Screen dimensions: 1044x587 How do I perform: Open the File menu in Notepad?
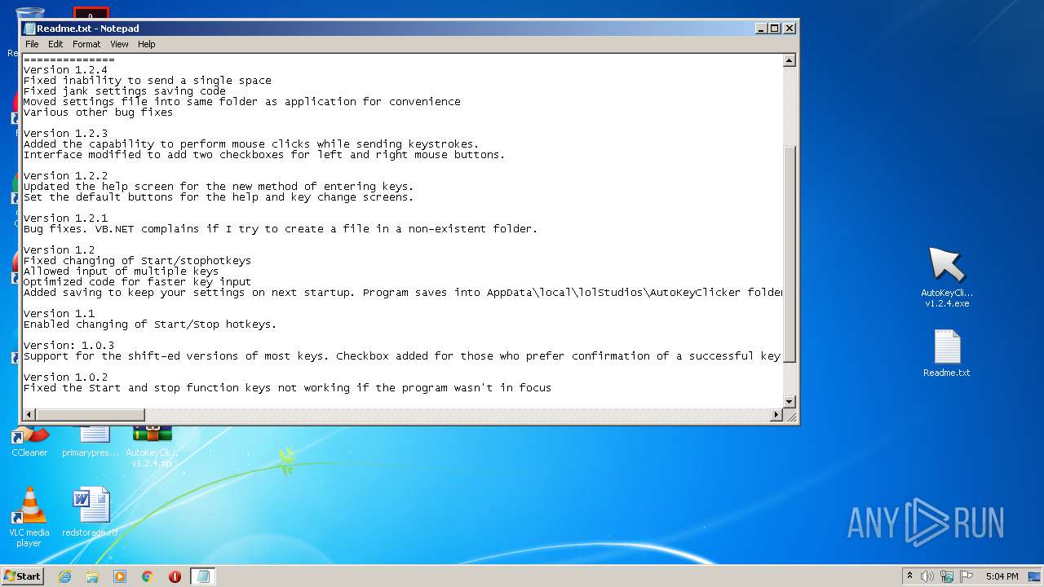point(32,44)
